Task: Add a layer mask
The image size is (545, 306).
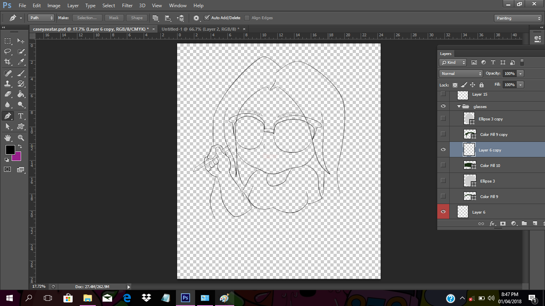Action: pos(503,224)
